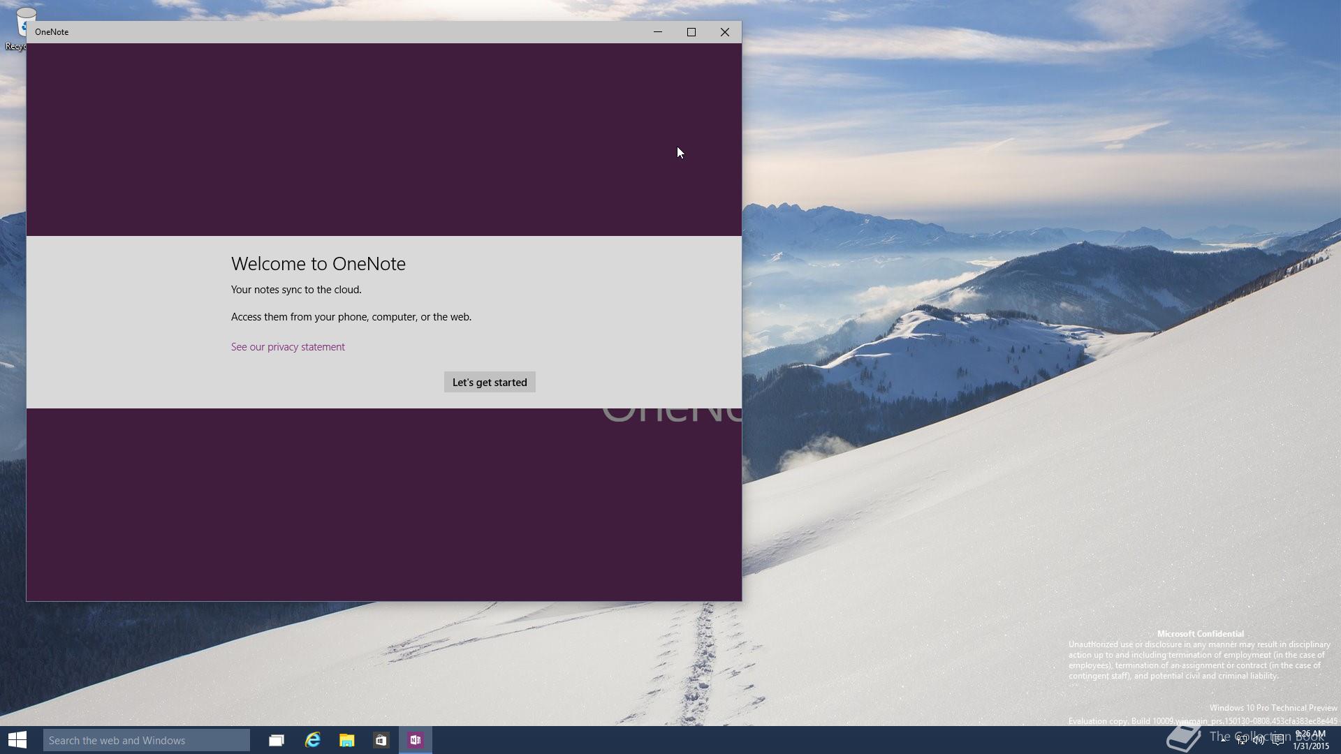Image resolution: width=1341 pixels, height=754 pixels.
Task: Click the Let's get started button
Action: click(x=490, y=382)
